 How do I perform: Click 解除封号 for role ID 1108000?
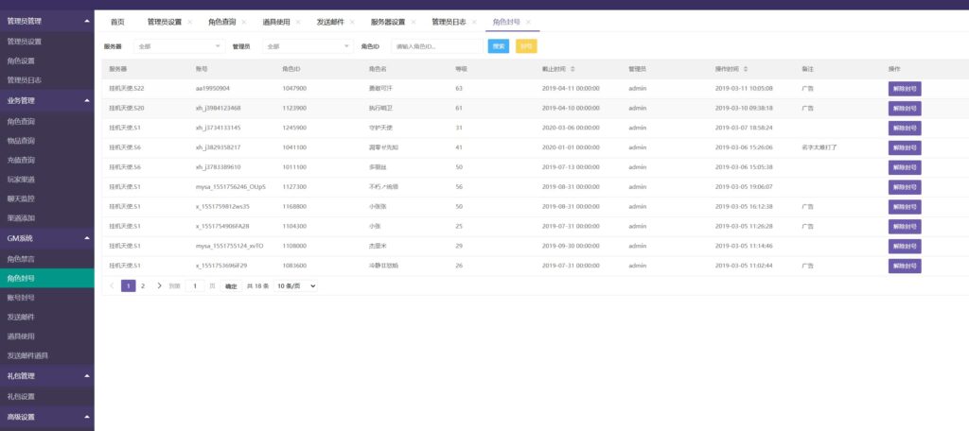pos(905,247)
